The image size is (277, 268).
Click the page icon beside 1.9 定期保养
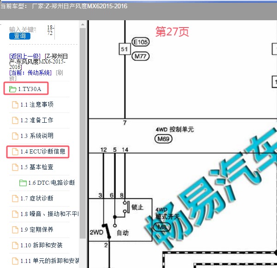coord(15,229)
